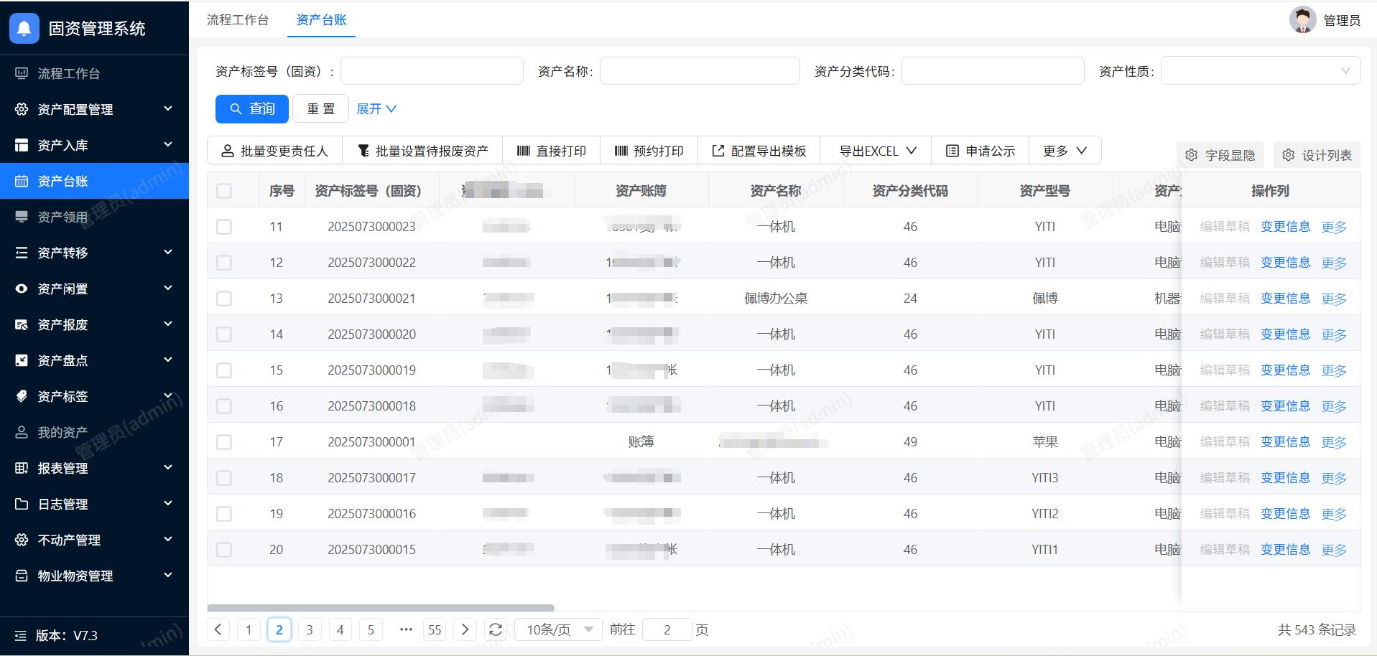Check the row 20 checkbox
1377x656 pixels.
tap(224, 550)
